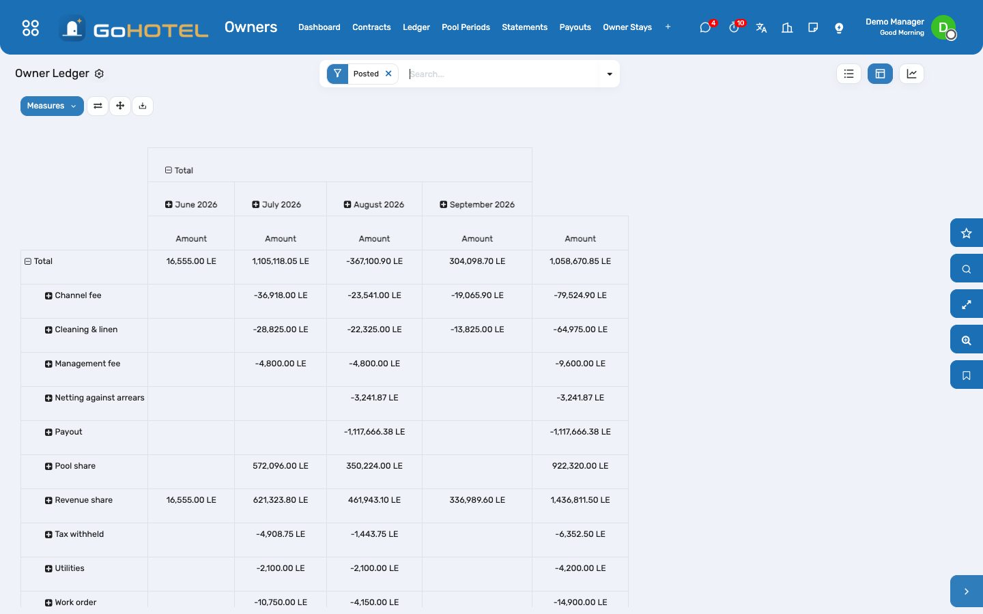Open the Owner Ledger settings gear

pos(99,74)
